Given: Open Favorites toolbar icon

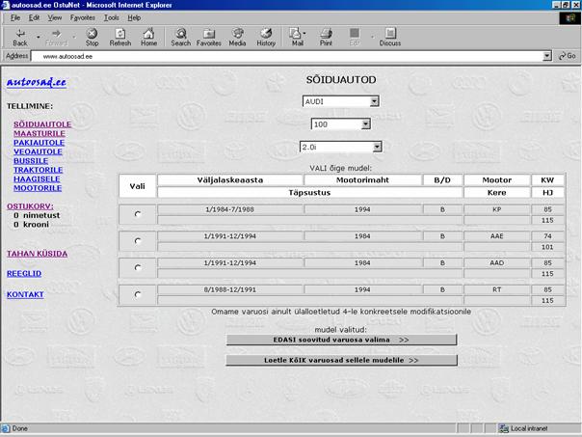Looking at the screenshot, I should point(208,38).
